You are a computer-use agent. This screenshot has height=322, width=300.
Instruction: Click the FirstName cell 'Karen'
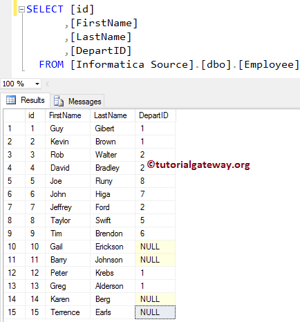click(x=68, y=299)
